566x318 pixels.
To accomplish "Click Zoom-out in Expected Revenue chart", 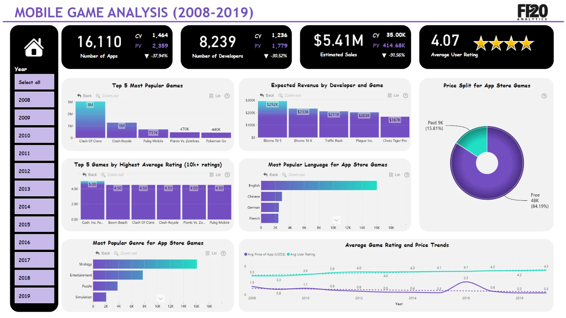I will click(x=289, y=95).
